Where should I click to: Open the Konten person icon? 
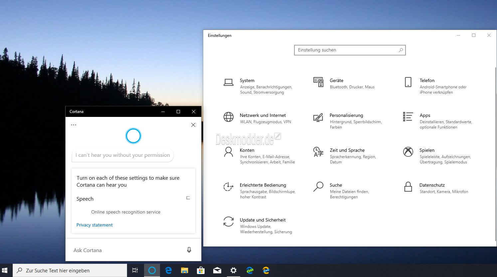[x=229, y=152]
